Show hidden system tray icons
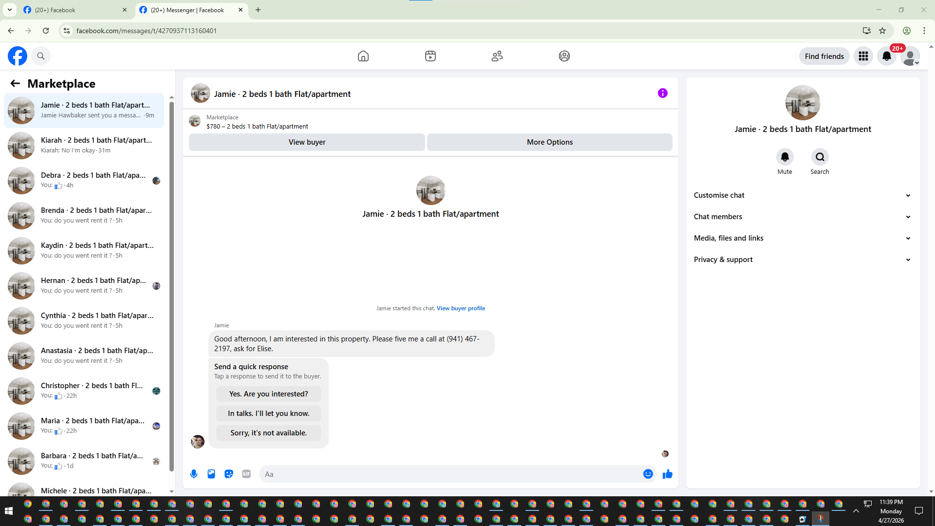Screen dimensions: 935x526 pyautogui.click(x=856, y=511)
